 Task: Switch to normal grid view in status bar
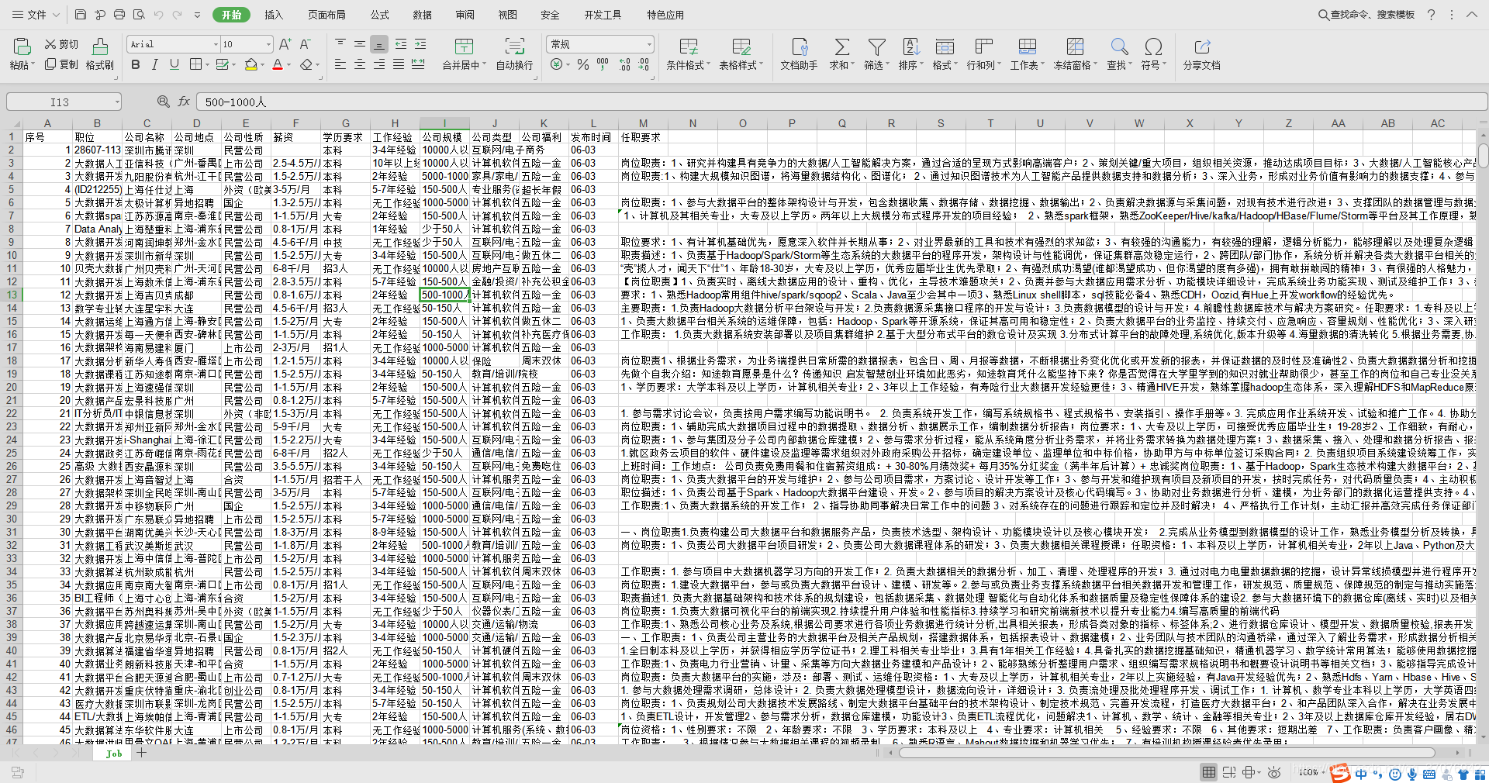(x=1208, y=772)
